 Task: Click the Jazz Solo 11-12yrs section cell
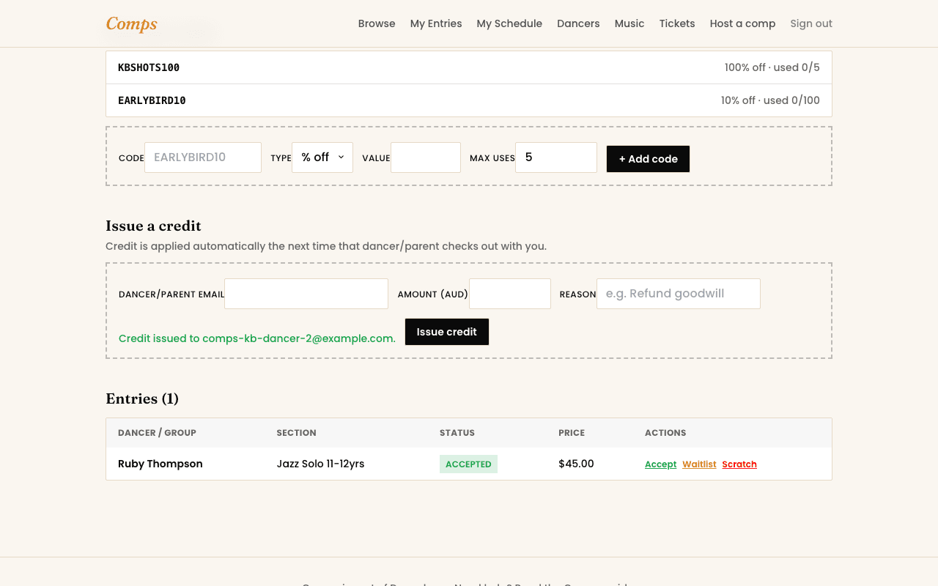click(x=320, y=464)
